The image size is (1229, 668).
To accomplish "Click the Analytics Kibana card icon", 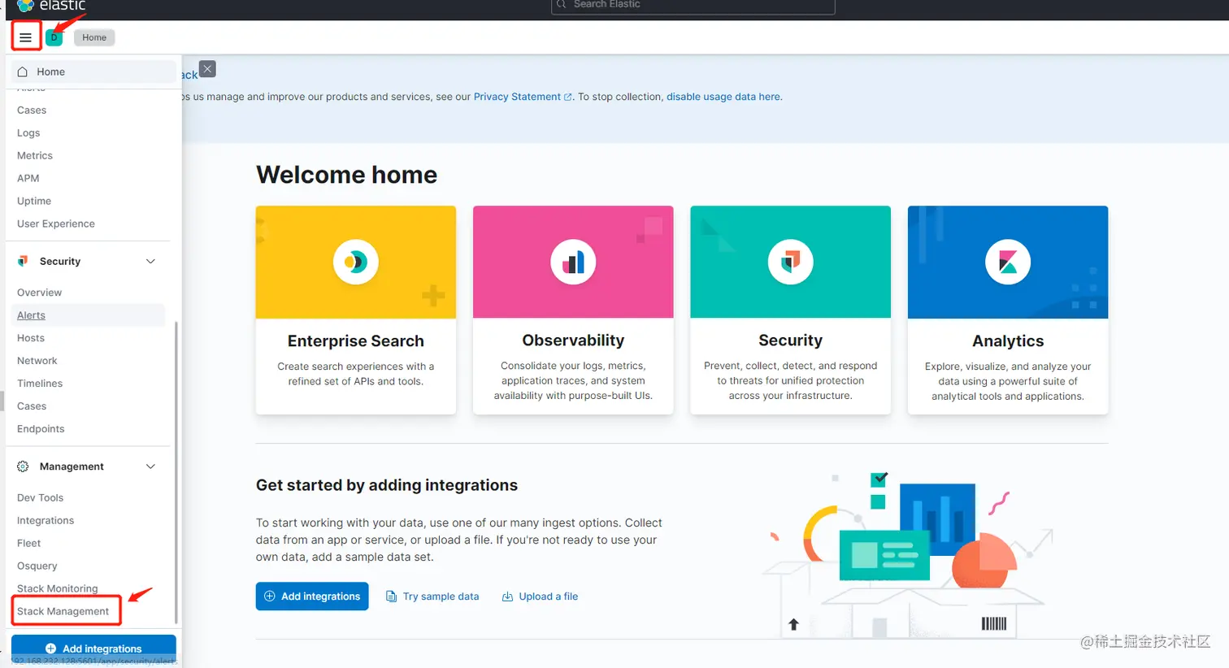I will [x=1008, y=262].
